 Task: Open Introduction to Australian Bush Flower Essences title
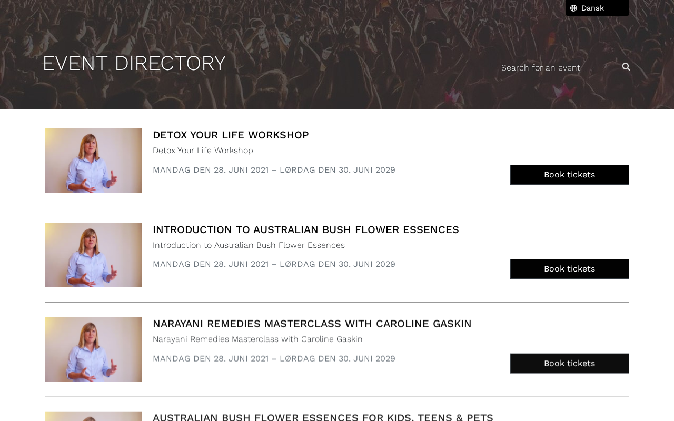306,229
